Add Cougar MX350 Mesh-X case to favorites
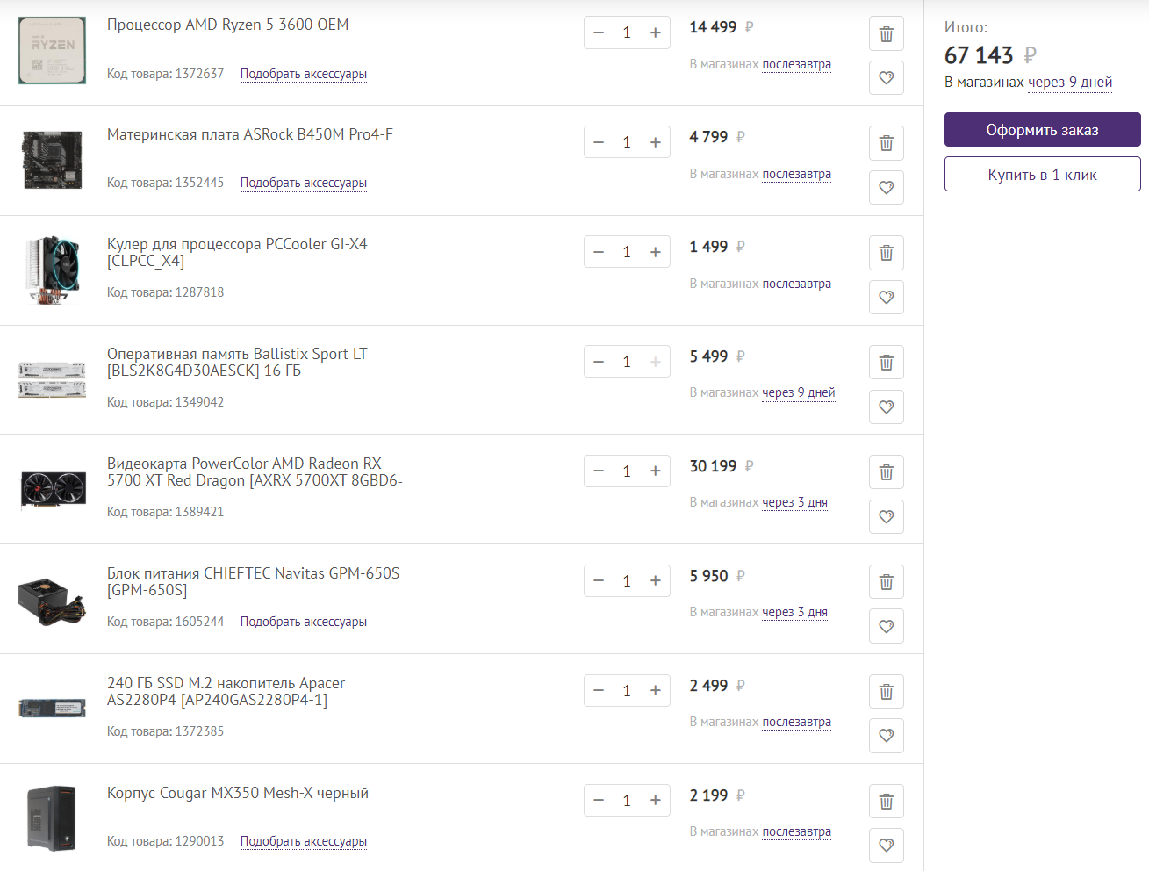Image resolution: width=1149 pixels, height=871 pixels. point(887,846)
